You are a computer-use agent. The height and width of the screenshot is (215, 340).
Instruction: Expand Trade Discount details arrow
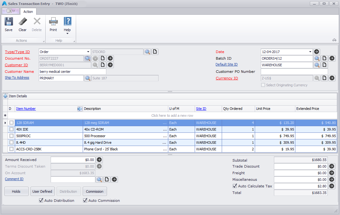point(332,166)
